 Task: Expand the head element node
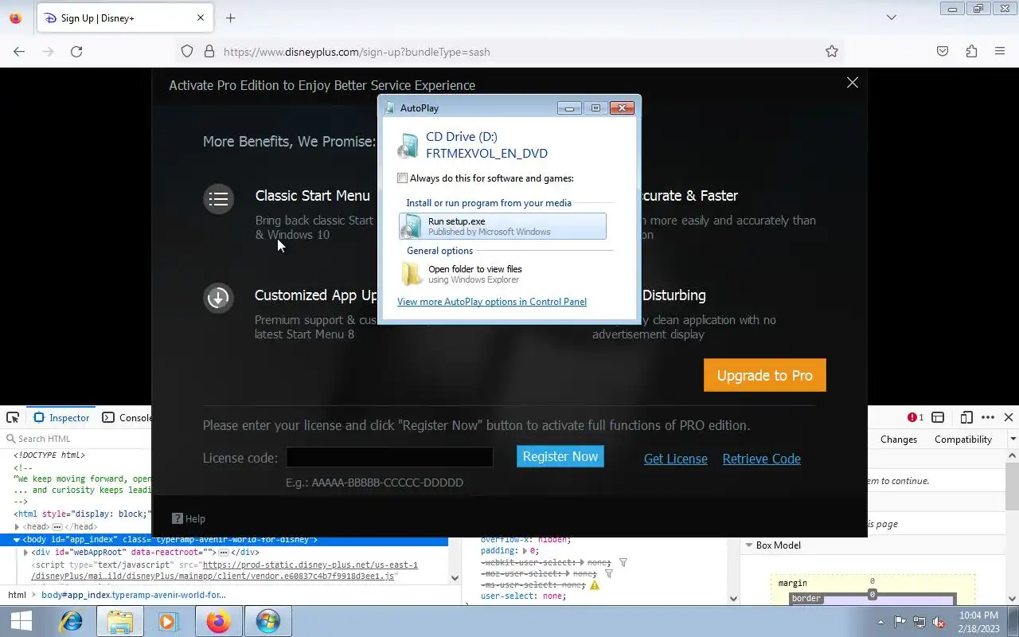18,527
